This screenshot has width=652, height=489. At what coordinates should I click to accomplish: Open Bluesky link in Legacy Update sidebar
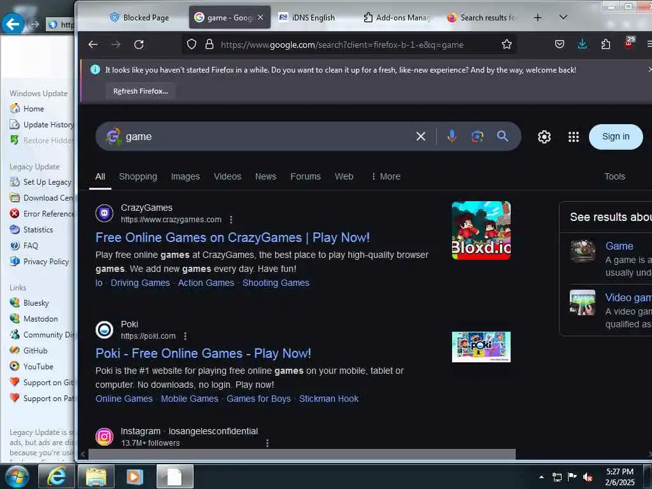36,302
